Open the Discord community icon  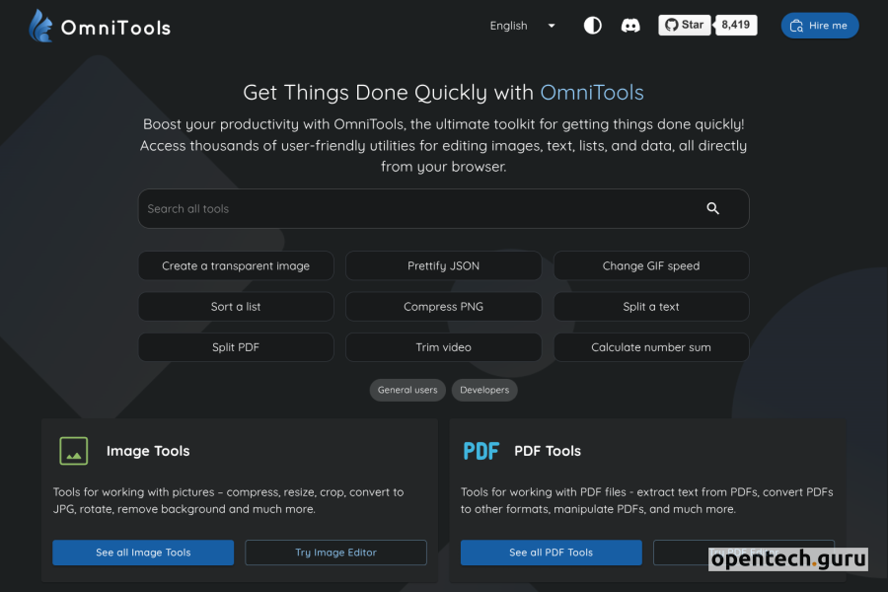click(630, 26)
